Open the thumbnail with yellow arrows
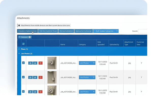 click(x=52, y=90)
